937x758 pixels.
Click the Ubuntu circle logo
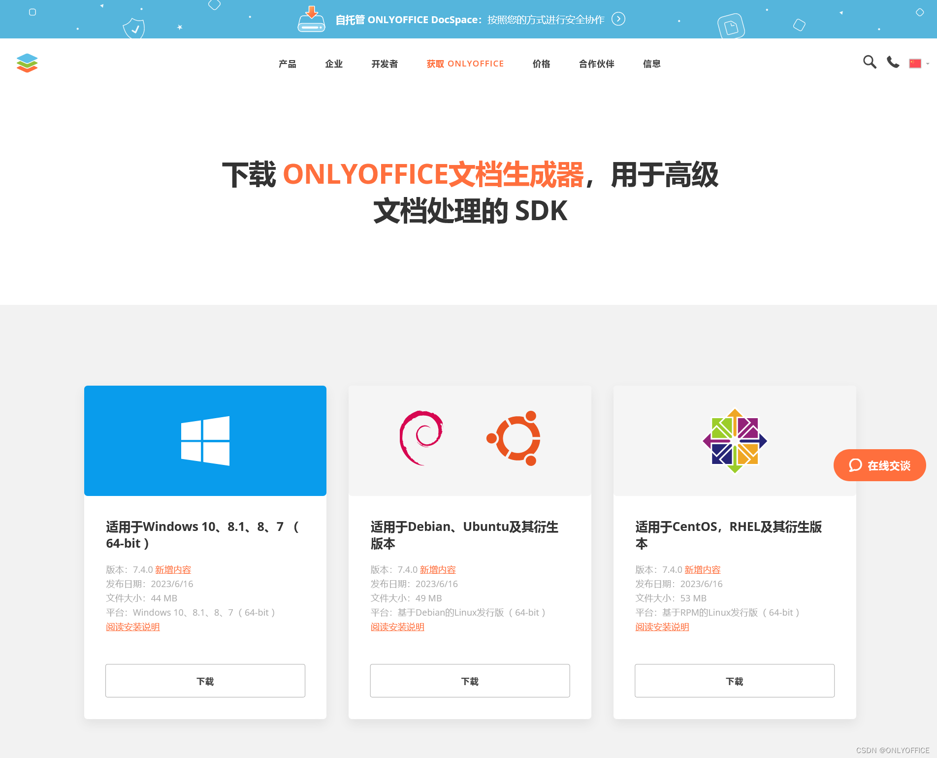(x=514, y=438)
